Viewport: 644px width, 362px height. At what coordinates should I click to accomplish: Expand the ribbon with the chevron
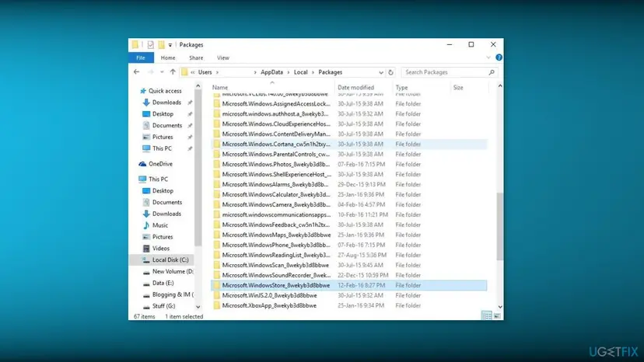click(488, 57)
